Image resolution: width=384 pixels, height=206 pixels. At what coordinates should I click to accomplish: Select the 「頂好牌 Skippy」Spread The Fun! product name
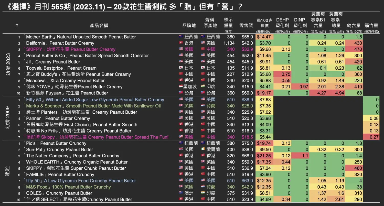tap(95, 137)
